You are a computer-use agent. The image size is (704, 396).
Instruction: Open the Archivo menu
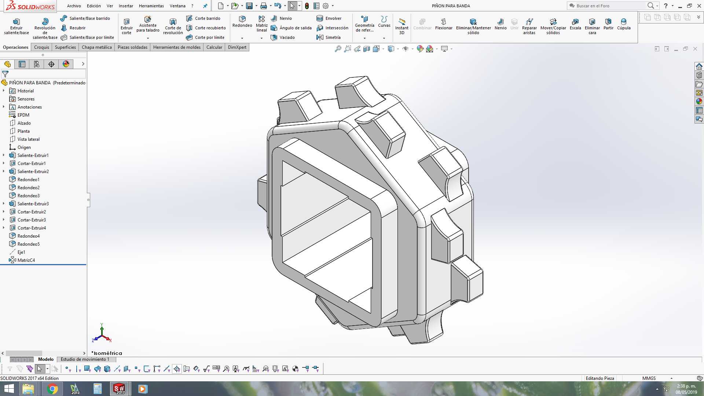[x=74, y=6]
